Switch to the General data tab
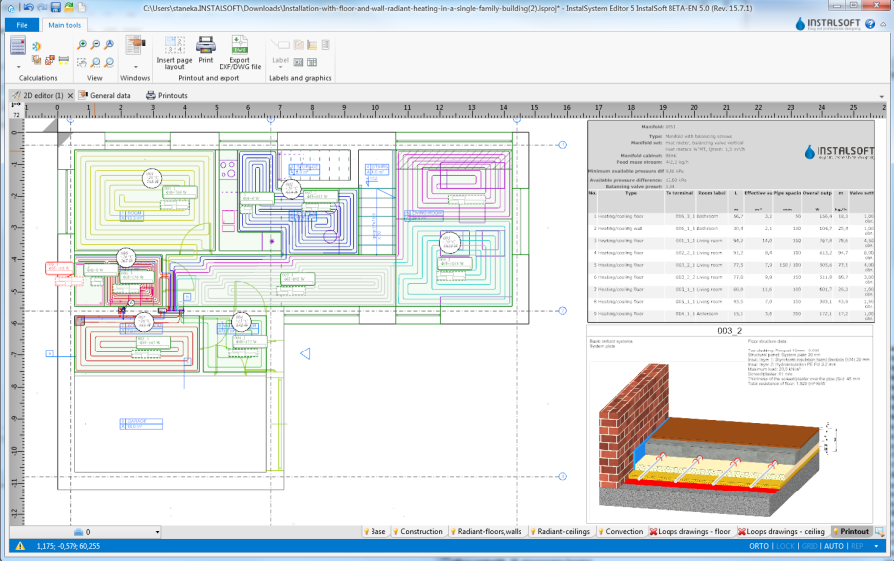The height and width of the screenshot is (561, 894). coord(105,95)
